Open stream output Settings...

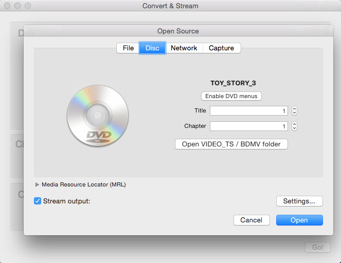[299, 201]
